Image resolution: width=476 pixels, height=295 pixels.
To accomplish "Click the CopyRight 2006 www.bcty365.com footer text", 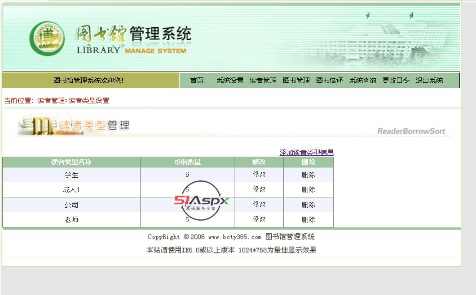I will pos(231,237).
